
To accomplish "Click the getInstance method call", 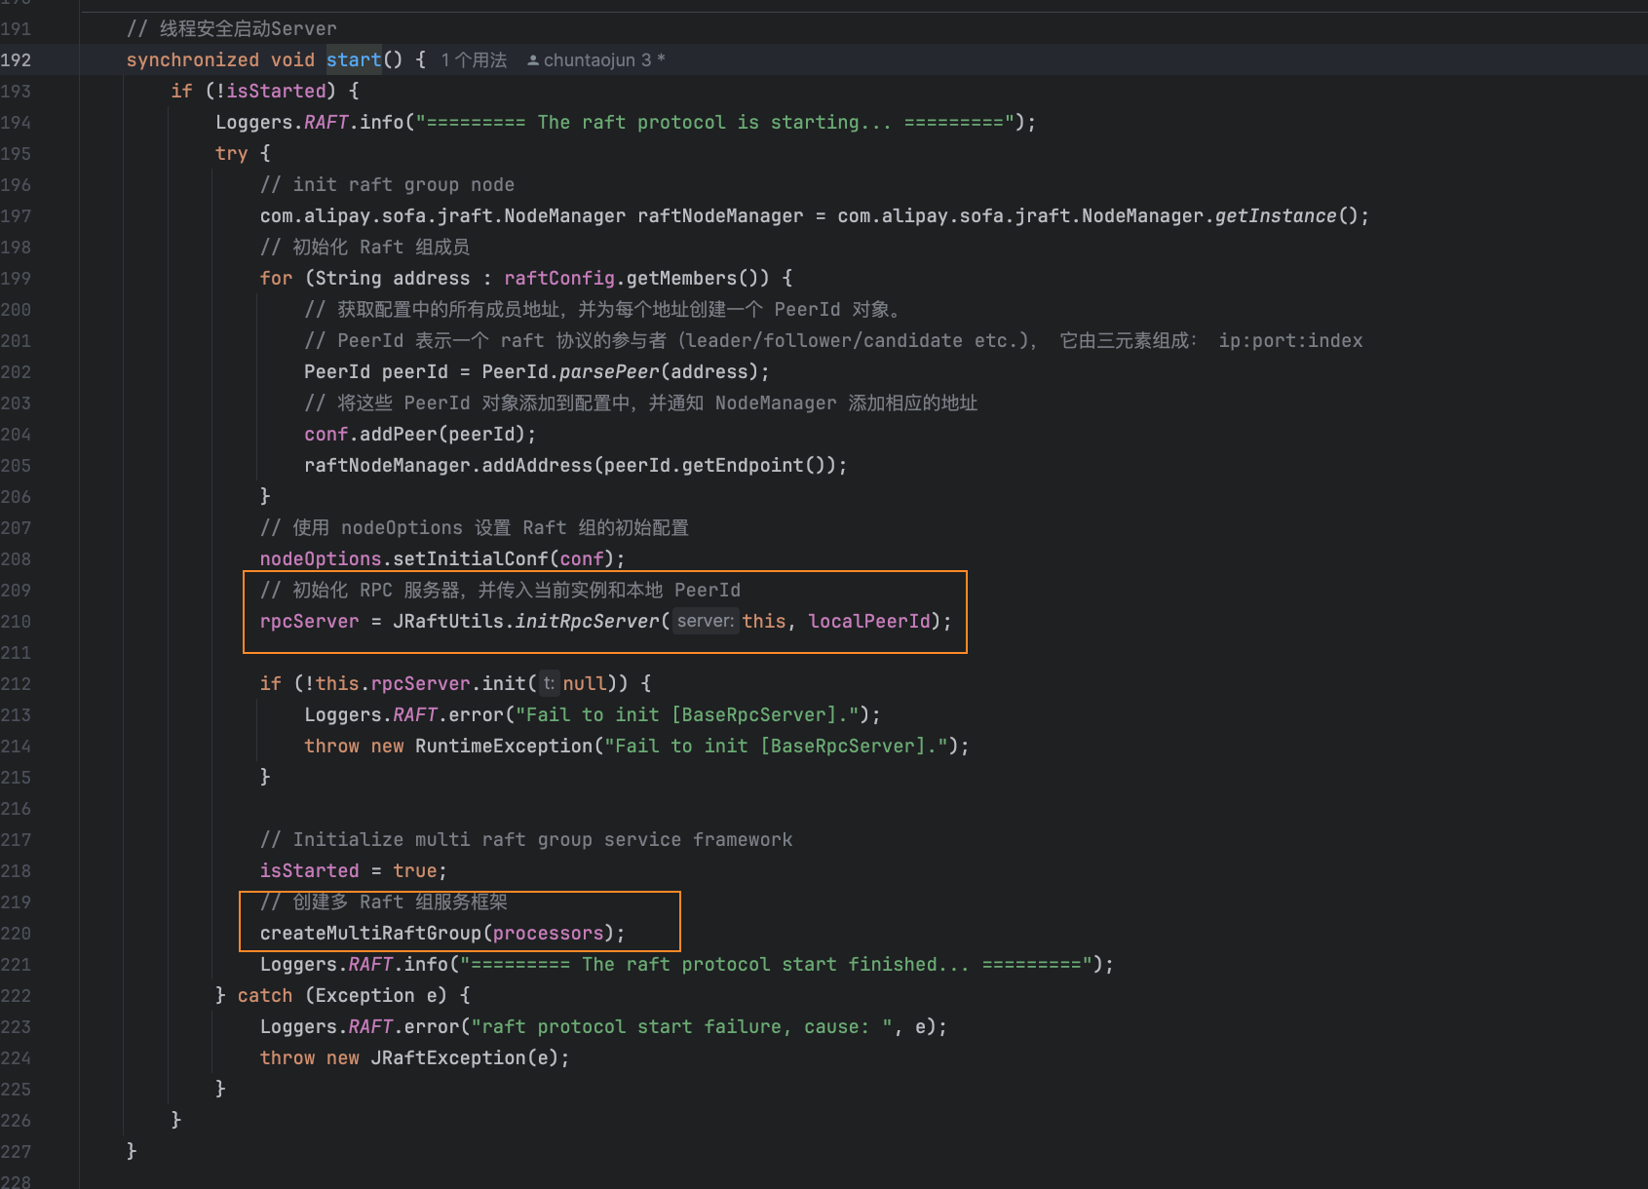I will [1276, 216].
